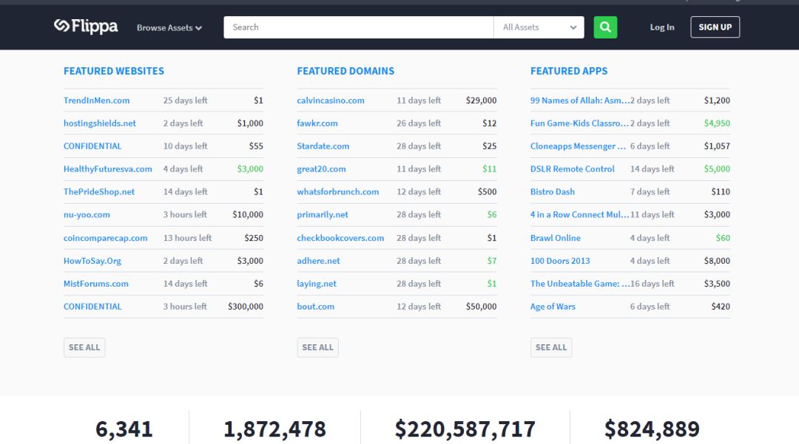This screenshot has width=799, height=444.
Task: Click the Flippa logo
Action: tap(86, 27)
